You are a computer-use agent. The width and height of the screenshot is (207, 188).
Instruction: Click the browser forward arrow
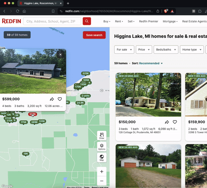[x=11, y=11]
